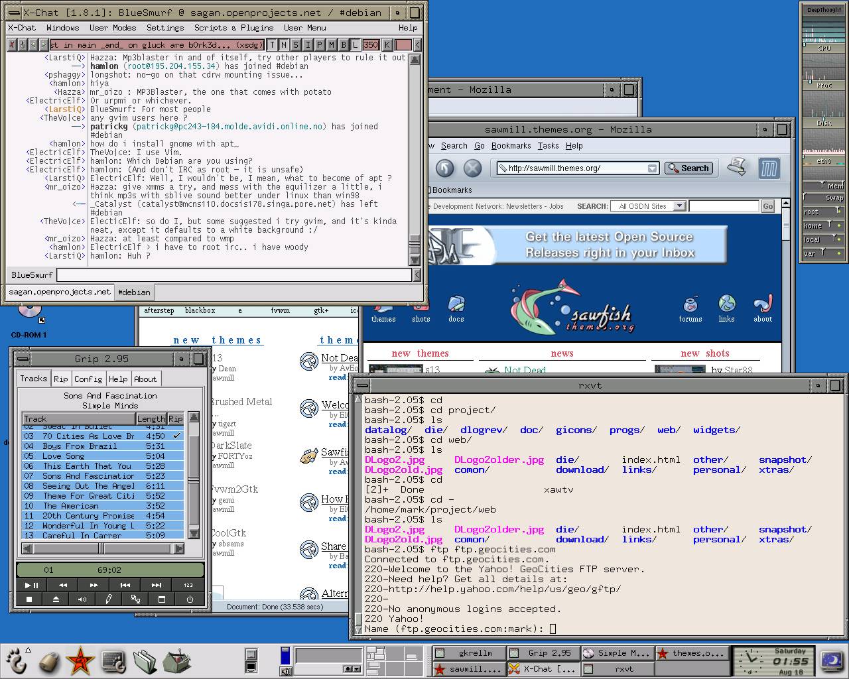Click the Search button in Mozilla
The height and width of the screenshot is (679, 849).
(x=688, y=168)
